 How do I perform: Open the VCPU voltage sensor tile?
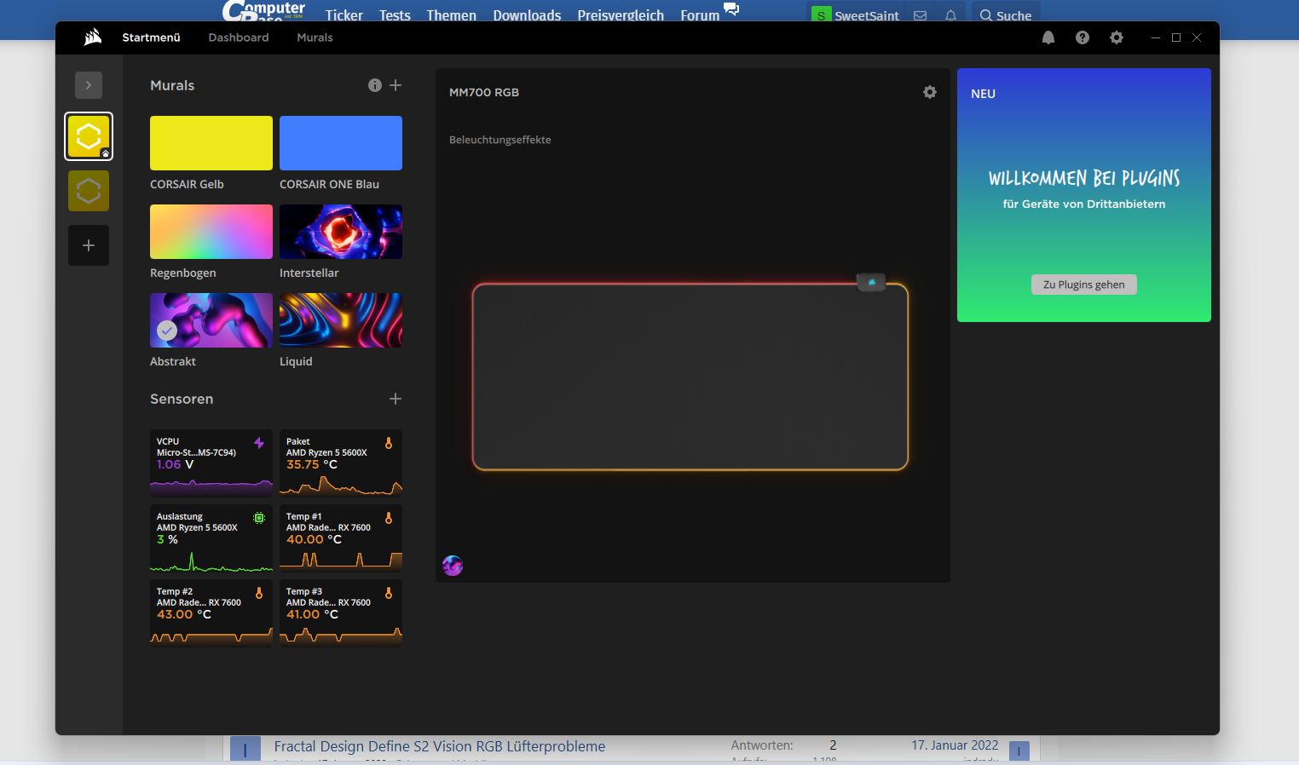click(x=211, y=463)
